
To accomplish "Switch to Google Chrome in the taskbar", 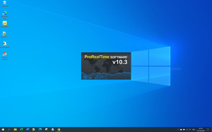I will pos(59,130).
